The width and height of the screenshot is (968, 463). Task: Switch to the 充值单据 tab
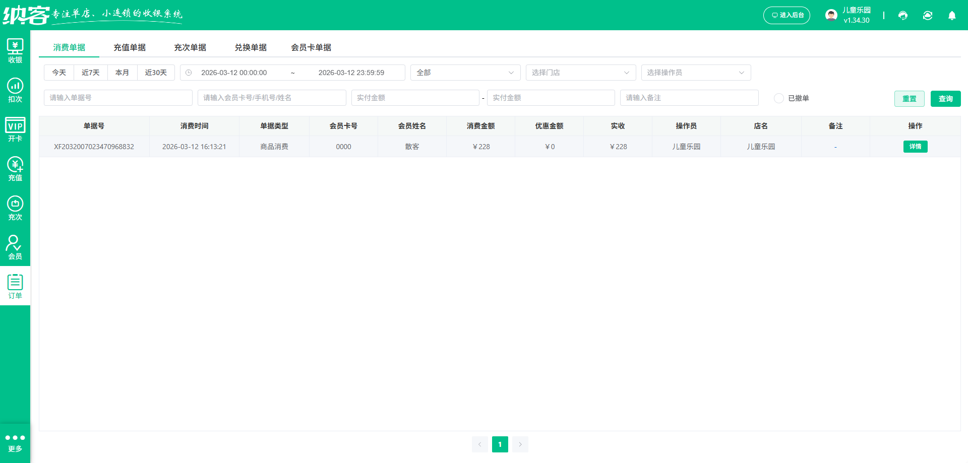(130, 47)
